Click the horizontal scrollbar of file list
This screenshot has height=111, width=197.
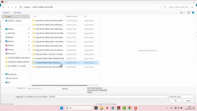click(x=60, y=85)
